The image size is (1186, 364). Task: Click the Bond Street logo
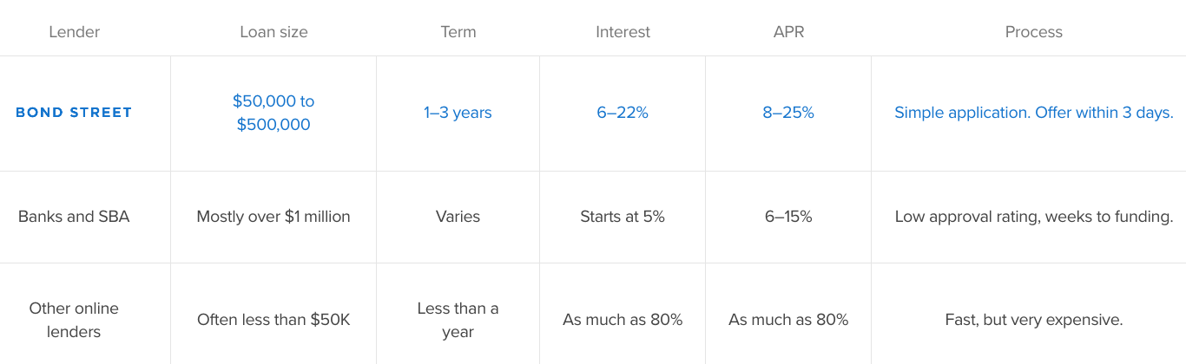coord(74,113)
